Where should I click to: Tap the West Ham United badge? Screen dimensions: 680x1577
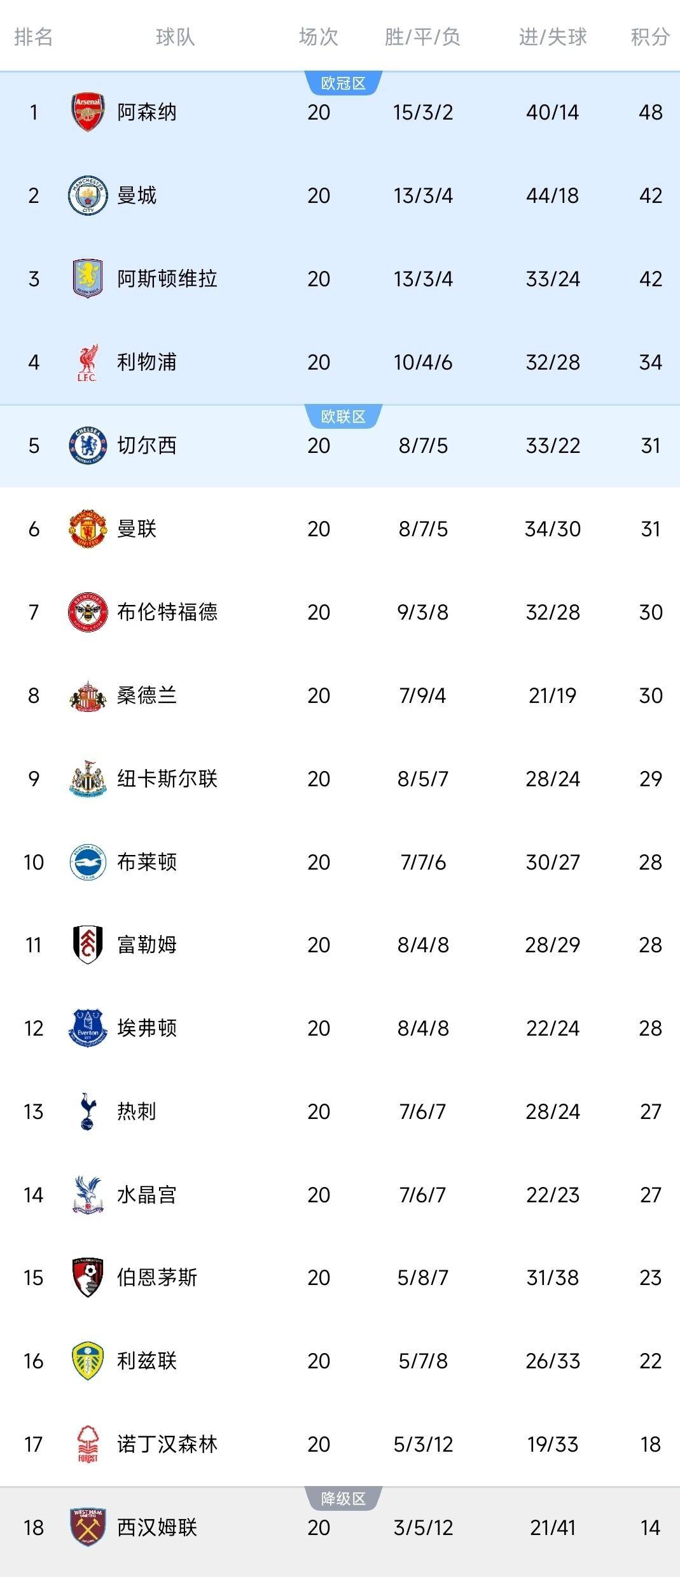(88, 1527)
